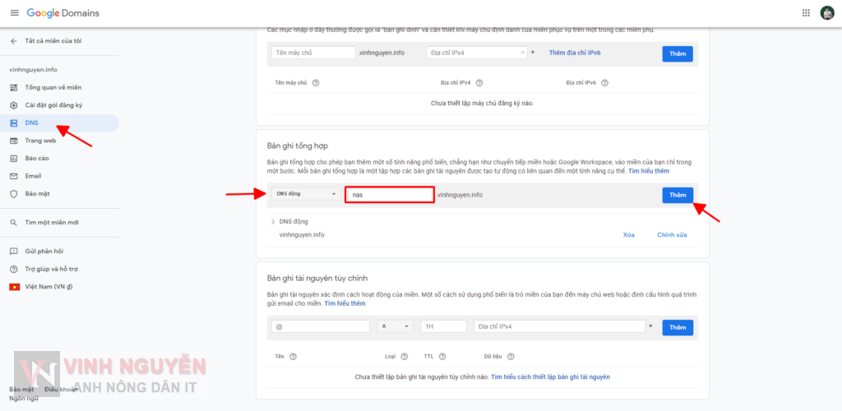Go to Bảo mật sidebar section
The height and width of the screenshot is (411, 842).
click(37, 194)
